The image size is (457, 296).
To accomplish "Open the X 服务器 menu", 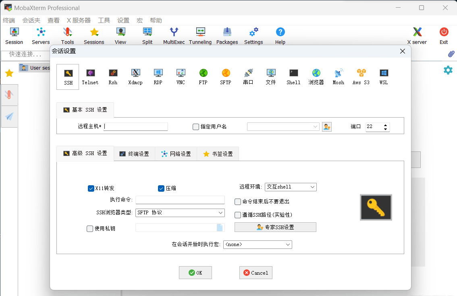I will pos(79,21).
